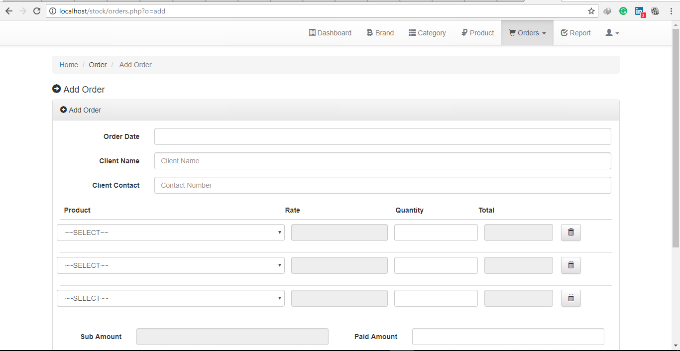Click the browser back arrow
This screenshot has width=680, height=351.
[9, 11]
